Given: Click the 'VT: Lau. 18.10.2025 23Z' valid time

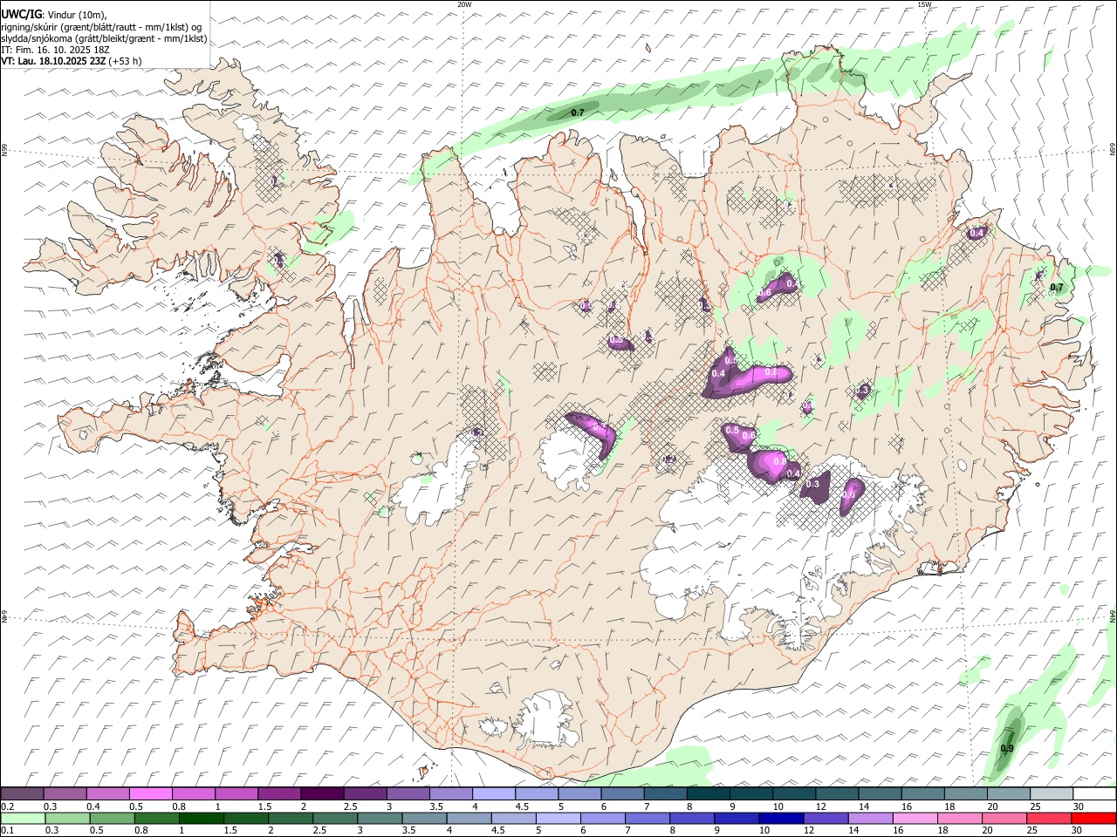Looking at the screenshot, I should (x=54, y=61).
